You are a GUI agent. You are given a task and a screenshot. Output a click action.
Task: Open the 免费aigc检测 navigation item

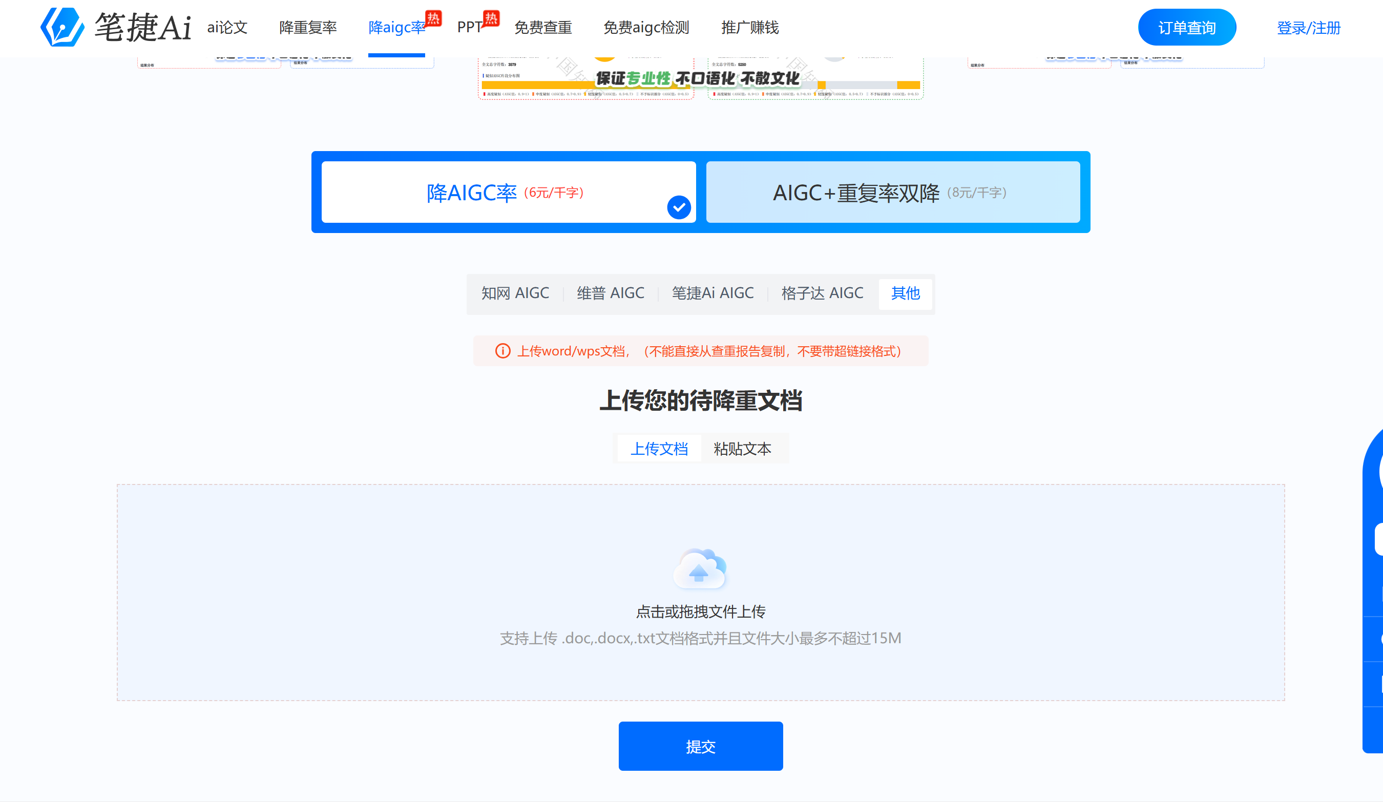pos(646,28)
